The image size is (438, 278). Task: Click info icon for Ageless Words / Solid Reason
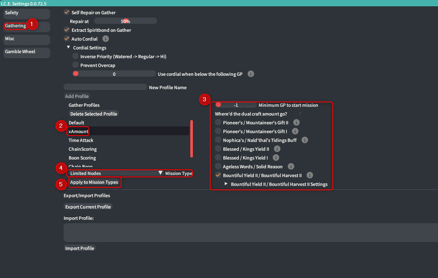(291, 167)
